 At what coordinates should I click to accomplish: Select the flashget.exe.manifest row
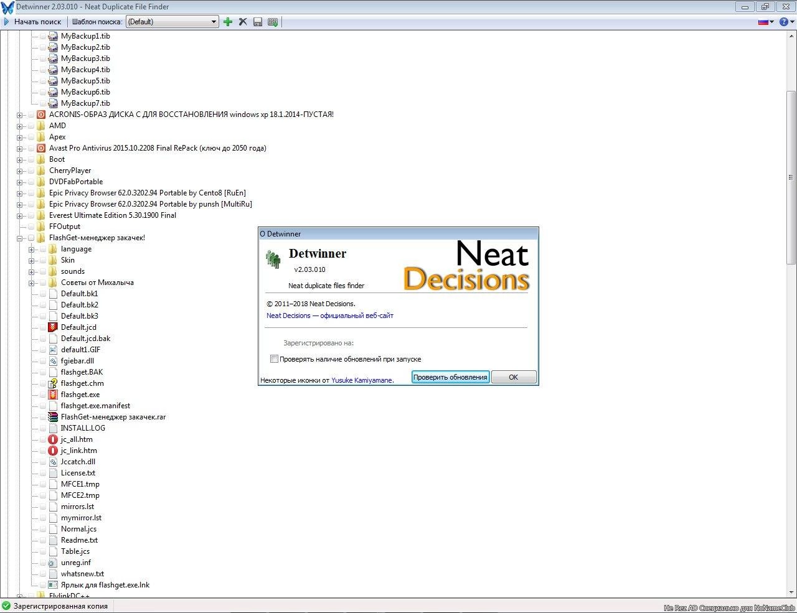click(95, 406)
